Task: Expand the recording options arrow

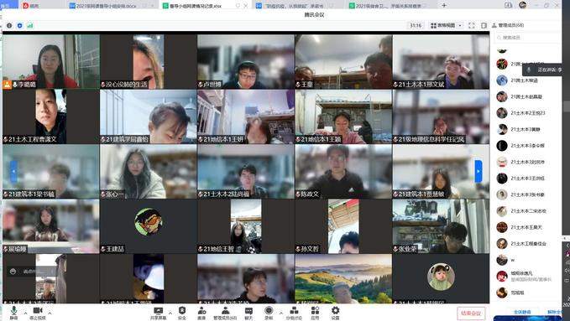Action: [280, 313]
